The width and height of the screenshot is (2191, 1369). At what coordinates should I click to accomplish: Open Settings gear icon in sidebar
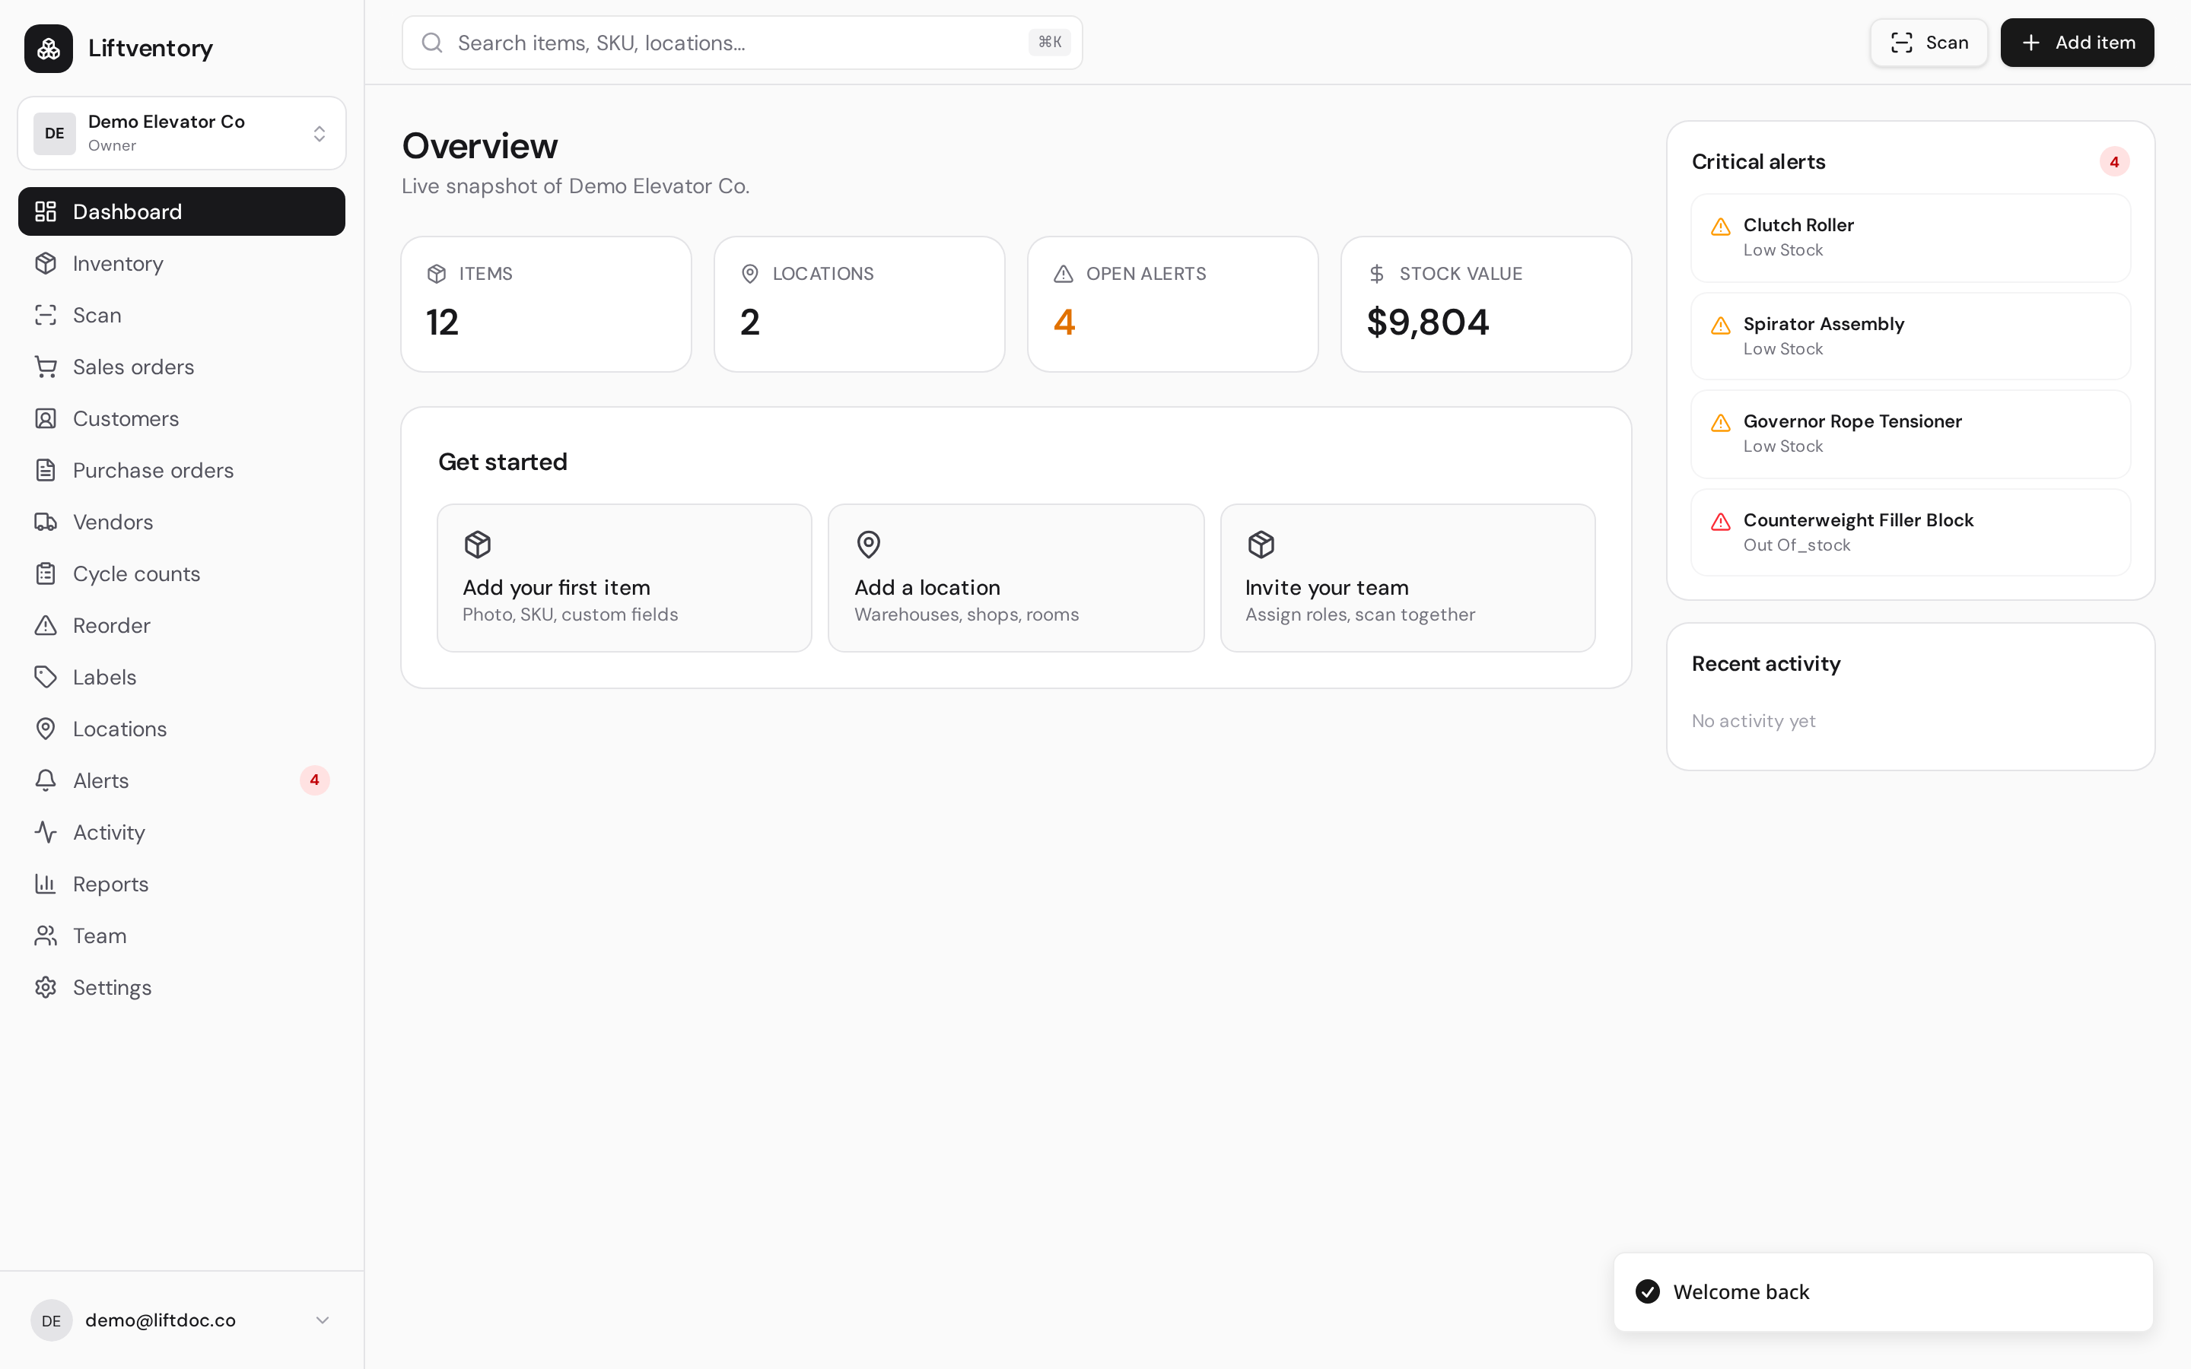pyautogui.click(x=46, y=987)
